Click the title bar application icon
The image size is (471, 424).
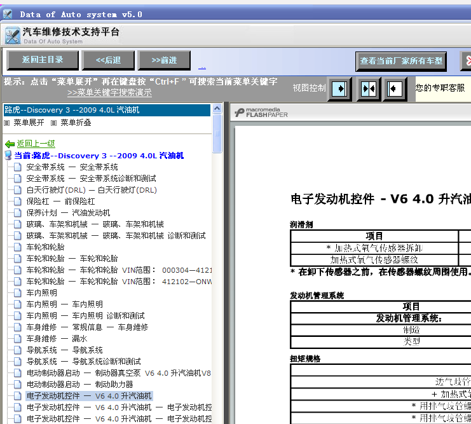click(x=8, y=14)
